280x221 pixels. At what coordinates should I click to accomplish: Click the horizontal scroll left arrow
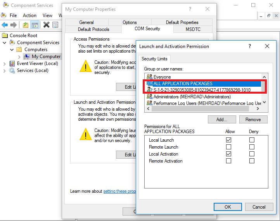pos(148,108)
